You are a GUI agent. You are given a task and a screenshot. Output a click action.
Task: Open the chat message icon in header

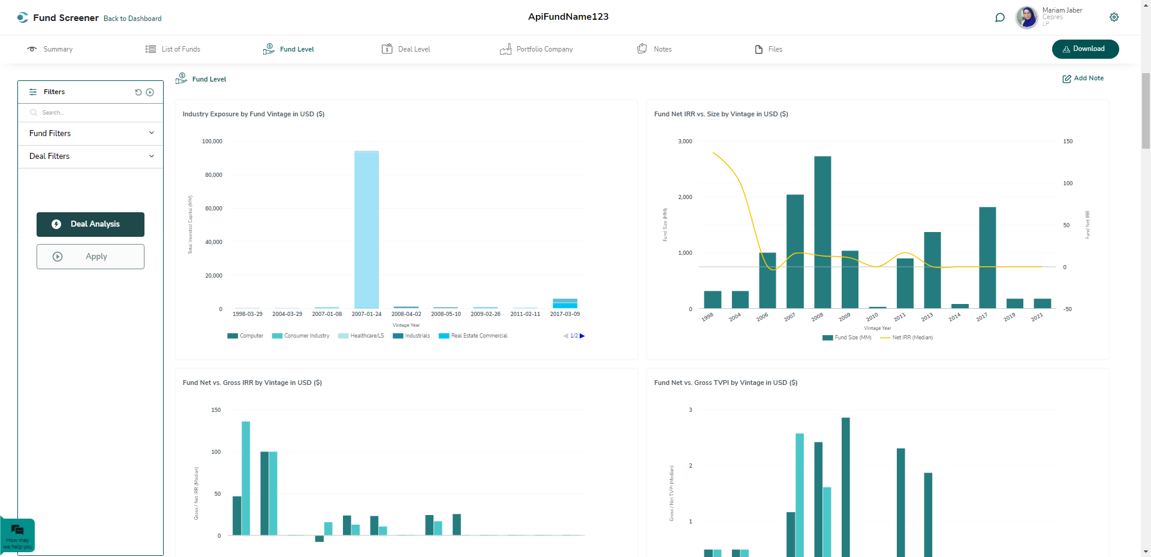1000,17
